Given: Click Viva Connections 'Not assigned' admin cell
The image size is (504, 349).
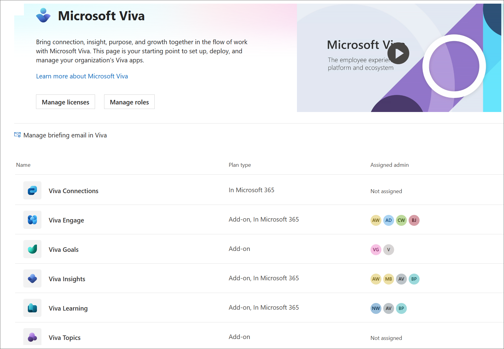Looking at the screenshot, I should point(386,191).
